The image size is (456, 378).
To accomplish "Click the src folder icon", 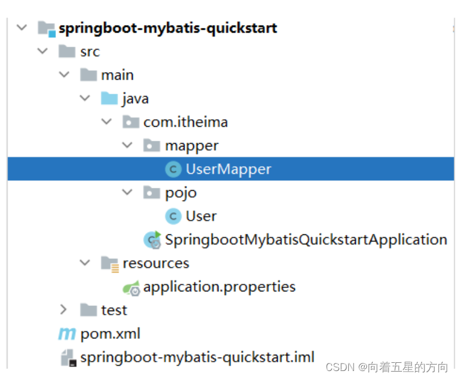I will tap(67, 51).
